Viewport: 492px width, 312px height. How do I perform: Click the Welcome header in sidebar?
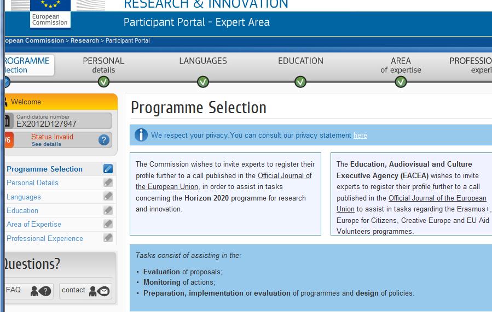pos(61,102)
